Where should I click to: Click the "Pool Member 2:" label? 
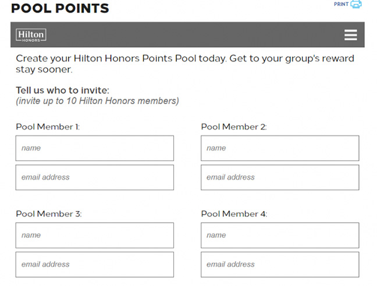pos(233,127)
